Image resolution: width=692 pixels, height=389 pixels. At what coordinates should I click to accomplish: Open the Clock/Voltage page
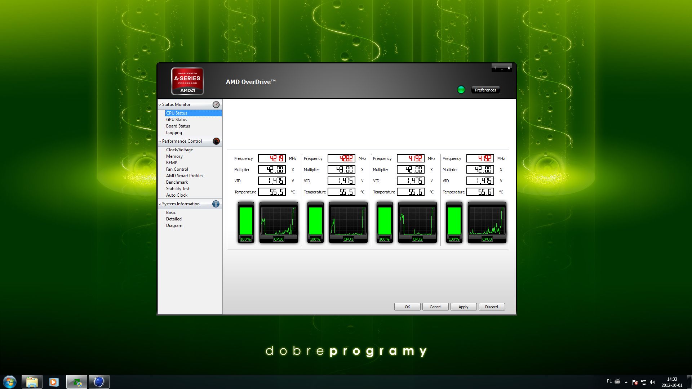tap(179, 150)
